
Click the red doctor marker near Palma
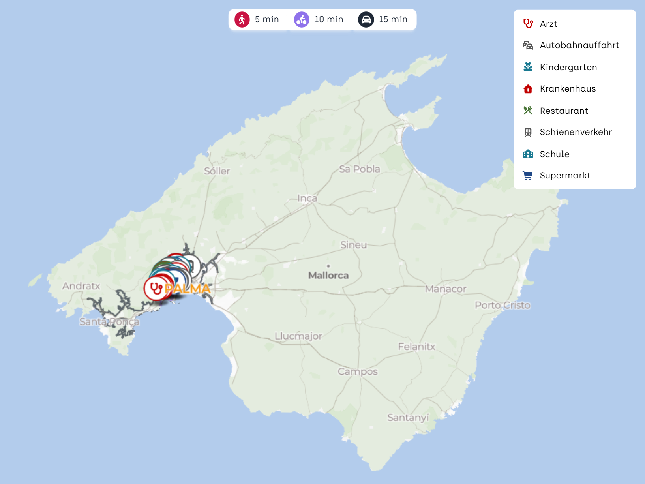point(156,289)
